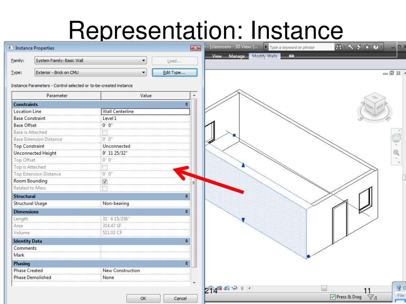The height and width of the screenshot is (304, 406).
Task: Click the horizontal scrollbar thumb under 3D view
Action: click(x=324, y=288)
